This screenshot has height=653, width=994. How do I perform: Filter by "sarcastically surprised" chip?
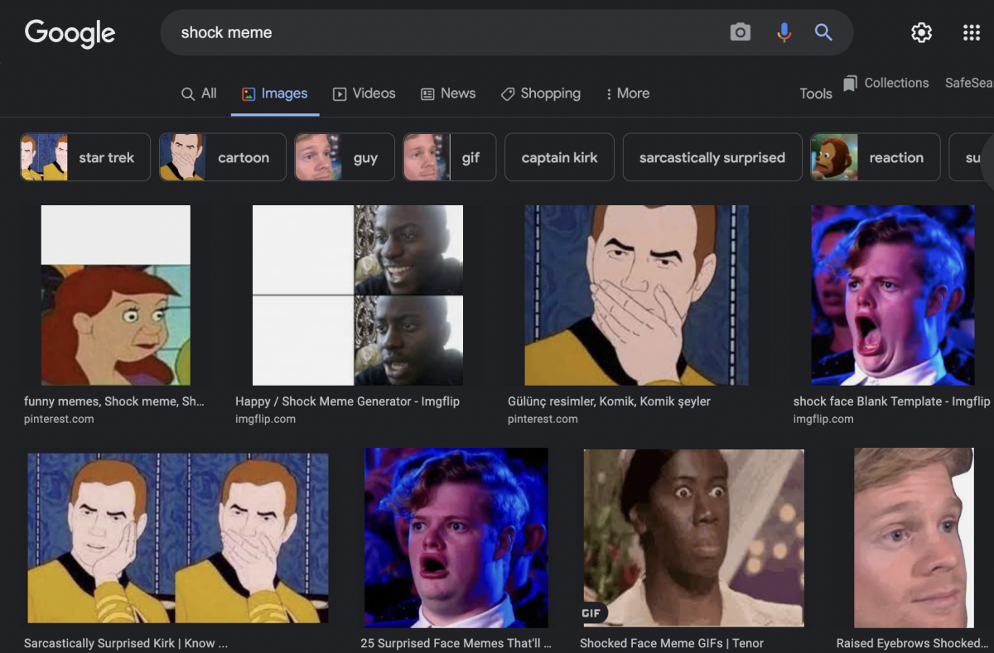pos(712,157)
